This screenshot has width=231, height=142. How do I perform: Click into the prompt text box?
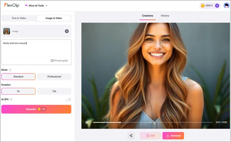pyautogui.click(x=36, y=52)
